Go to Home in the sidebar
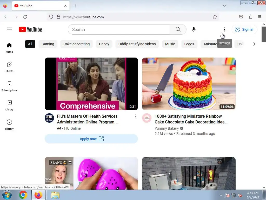Image resolution: width=266 pixels, height=200 pixels. click(x=9, y=48)
